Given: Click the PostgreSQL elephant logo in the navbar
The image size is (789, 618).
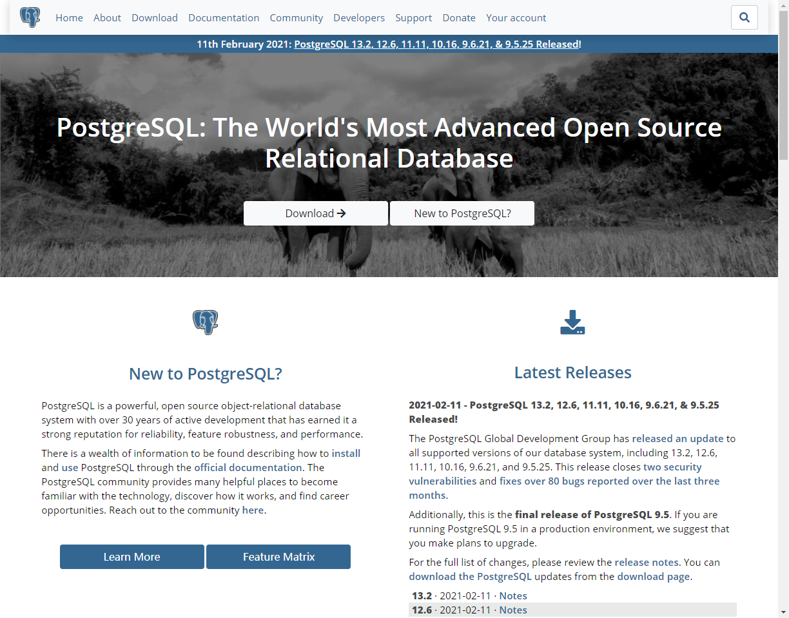Looking at the screenshot, I should [30, 17].
